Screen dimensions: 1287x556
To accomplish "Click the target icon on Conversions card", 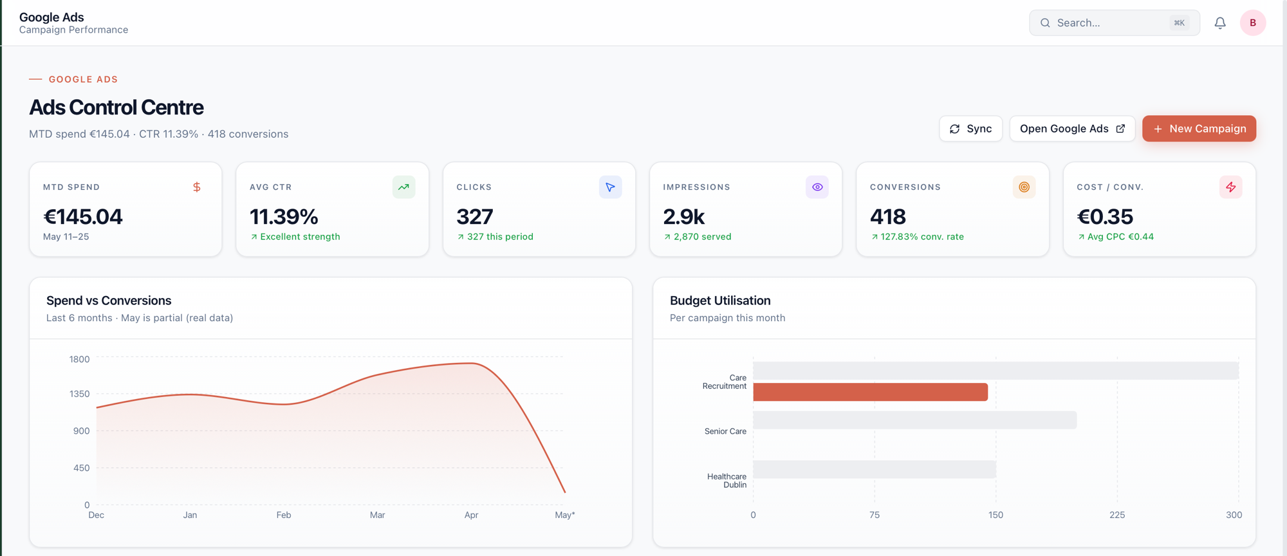I will tap(1024, 187).
